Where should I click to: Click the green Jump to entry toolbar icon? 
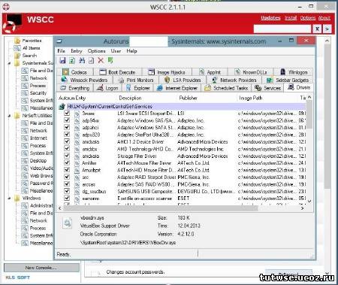coord(110,60)
